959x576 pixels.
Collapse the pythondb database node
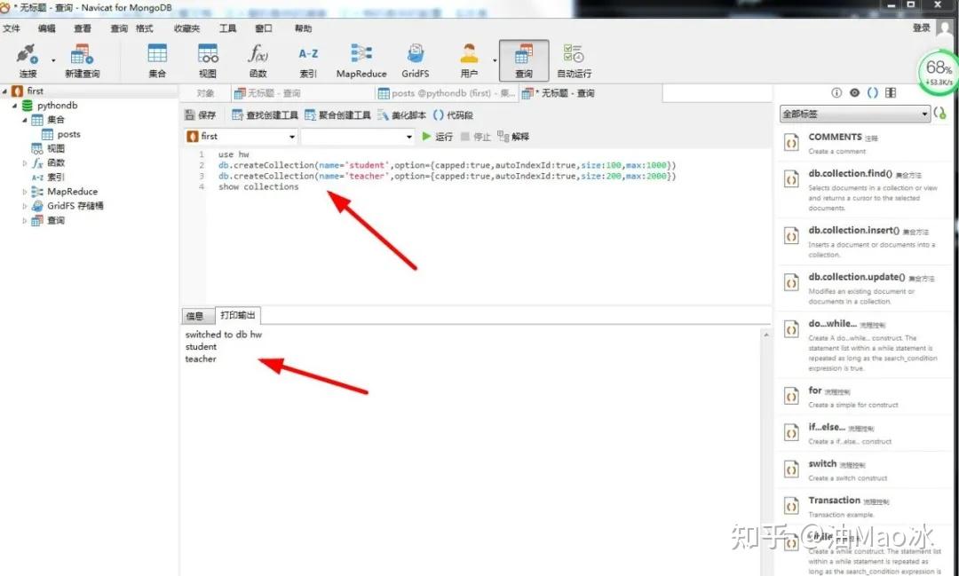15,106
